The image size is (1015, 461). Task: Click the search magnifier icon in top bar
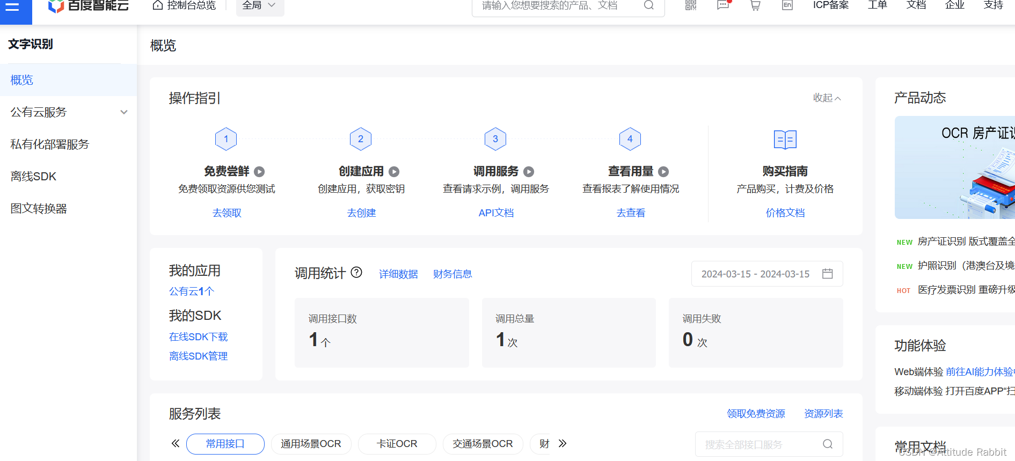(x=649, y=5)
